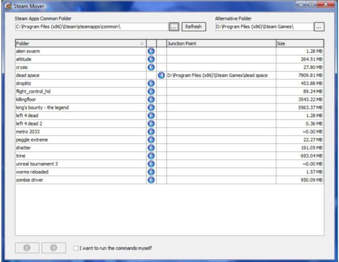Click the arrow icon for peggle extreme
The height and width of the screenshot is (262, 339).
(151, 140)
